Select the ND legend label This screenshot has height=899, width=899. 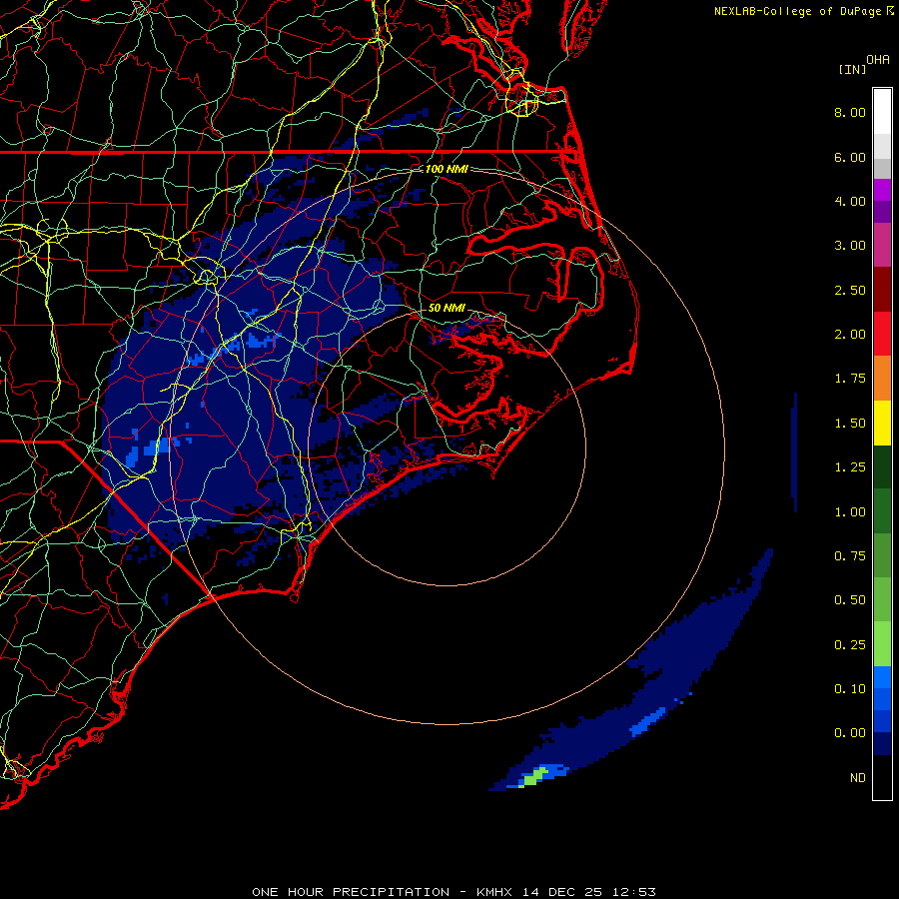(858, 778)
